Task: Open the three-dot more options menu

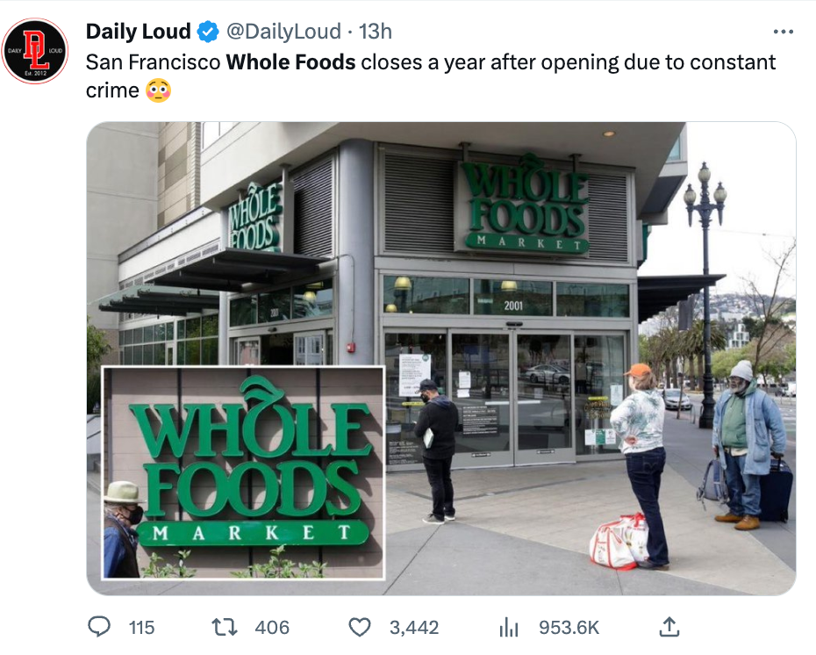Action: click(x=784, y=32)
